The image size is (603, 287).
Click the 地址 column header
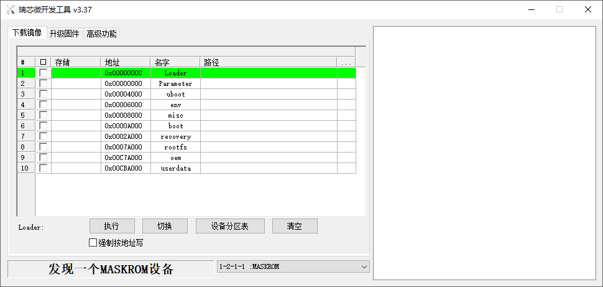tap(125, 62)
